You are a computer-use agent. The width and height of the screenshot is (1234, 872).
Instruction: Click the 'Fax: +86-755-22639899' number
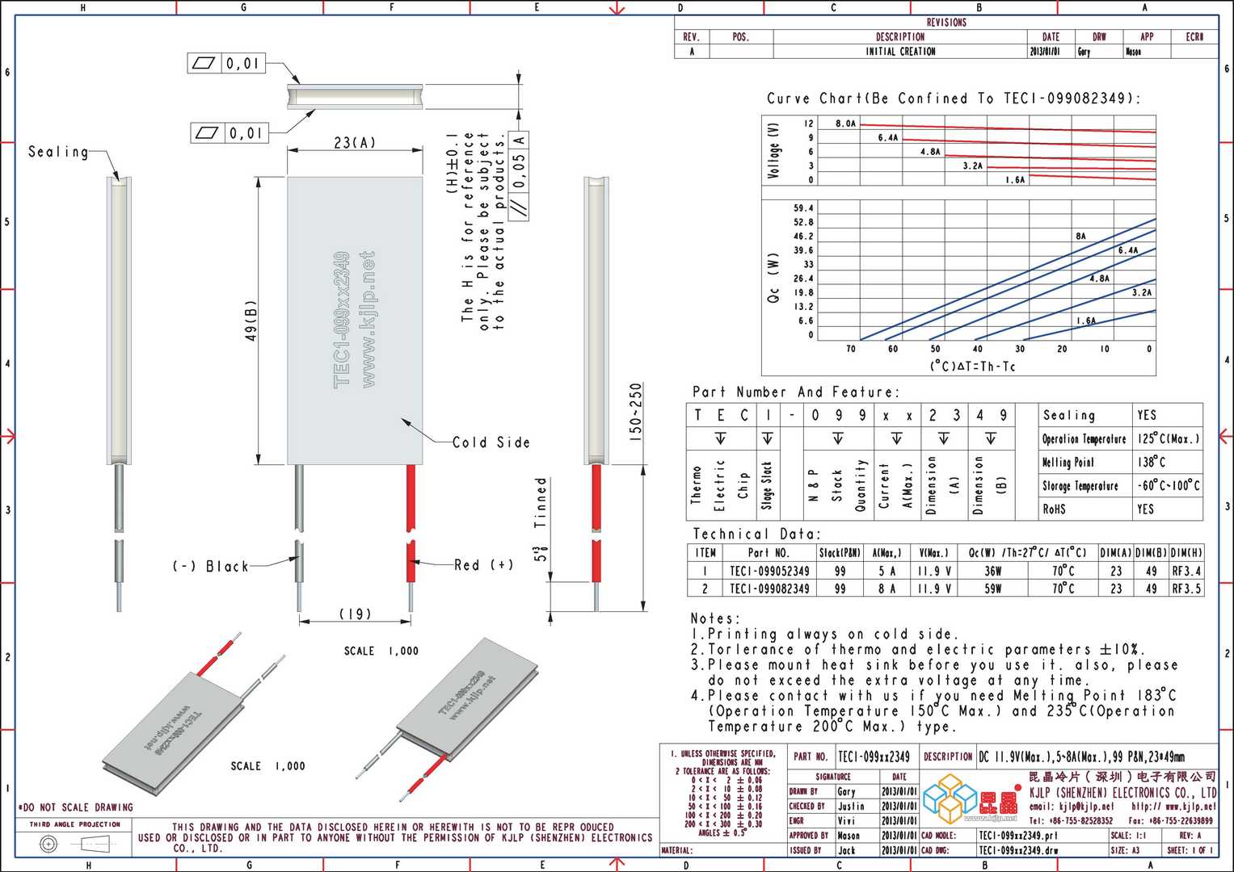tap(1170, 820)
